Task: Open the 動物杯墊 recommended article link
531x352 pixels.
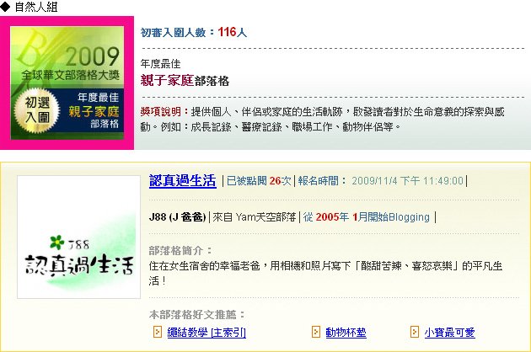Action: (346, 333)
